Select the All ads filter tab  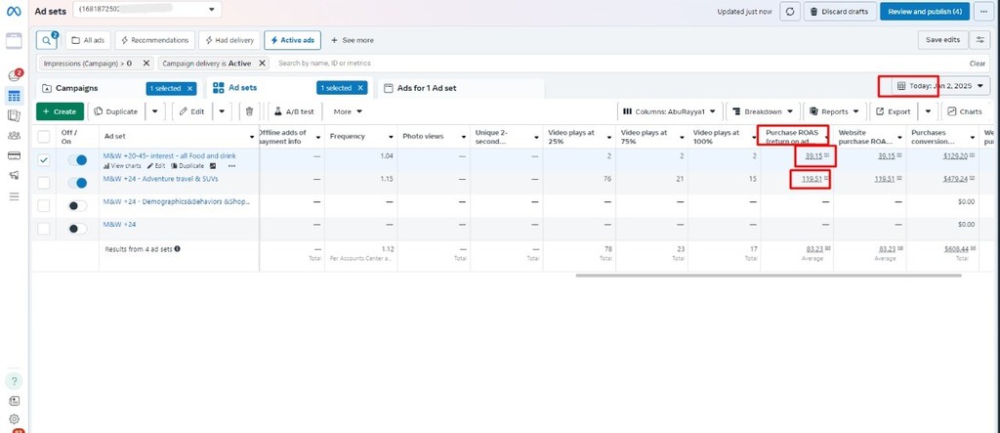pyautogui.click(x=88, y=40)
